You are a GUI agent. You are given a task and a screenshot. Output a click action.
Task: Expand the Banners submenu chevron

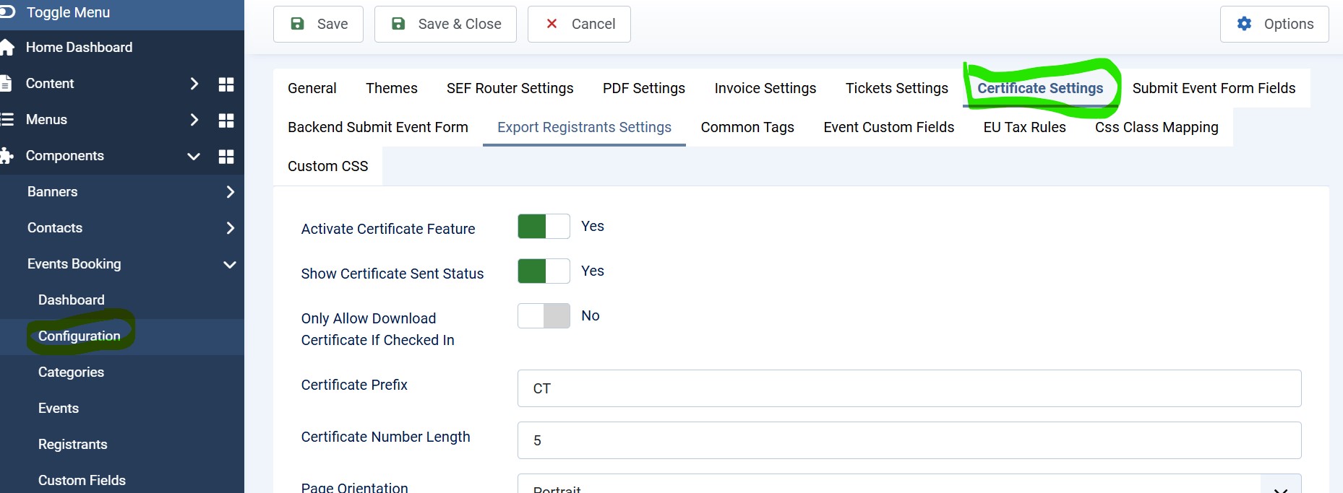[230, 192]
